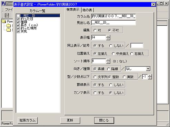Select する for 罫線表示
The width and height of the screenshot is (170, 127).
point(95,85)
